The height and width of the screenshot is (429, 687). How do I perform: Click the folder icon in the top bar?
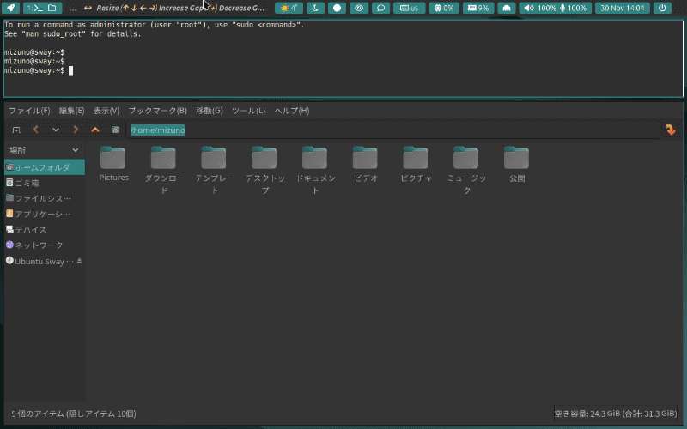(52, 8)
